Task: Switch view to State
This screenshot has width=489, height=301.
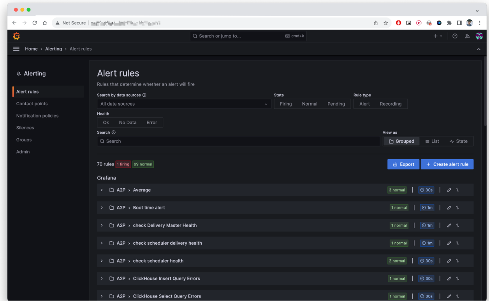Action: (458, 141)
